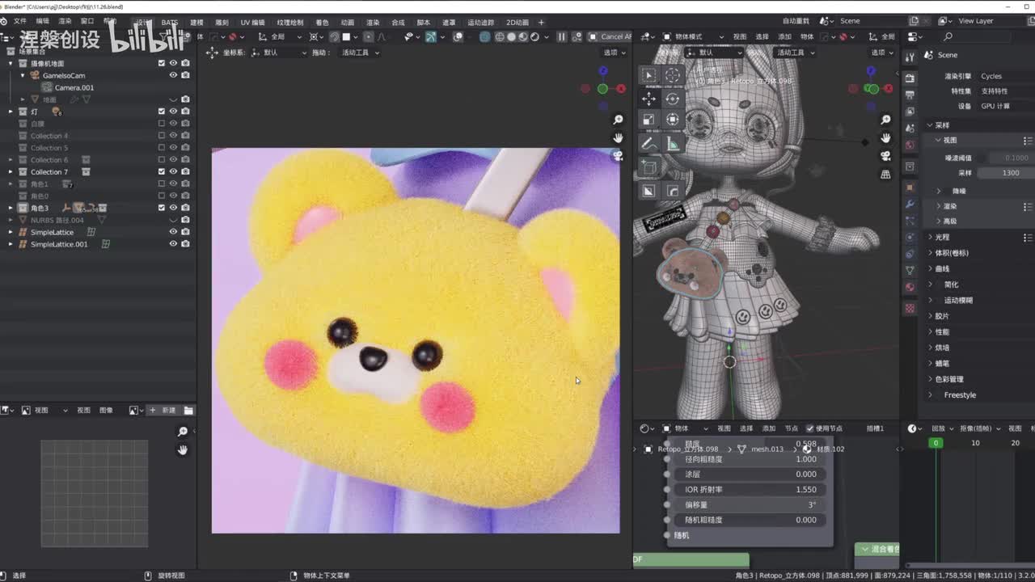
Task: Select the Add Cube tool
Action: pos(648,167)
